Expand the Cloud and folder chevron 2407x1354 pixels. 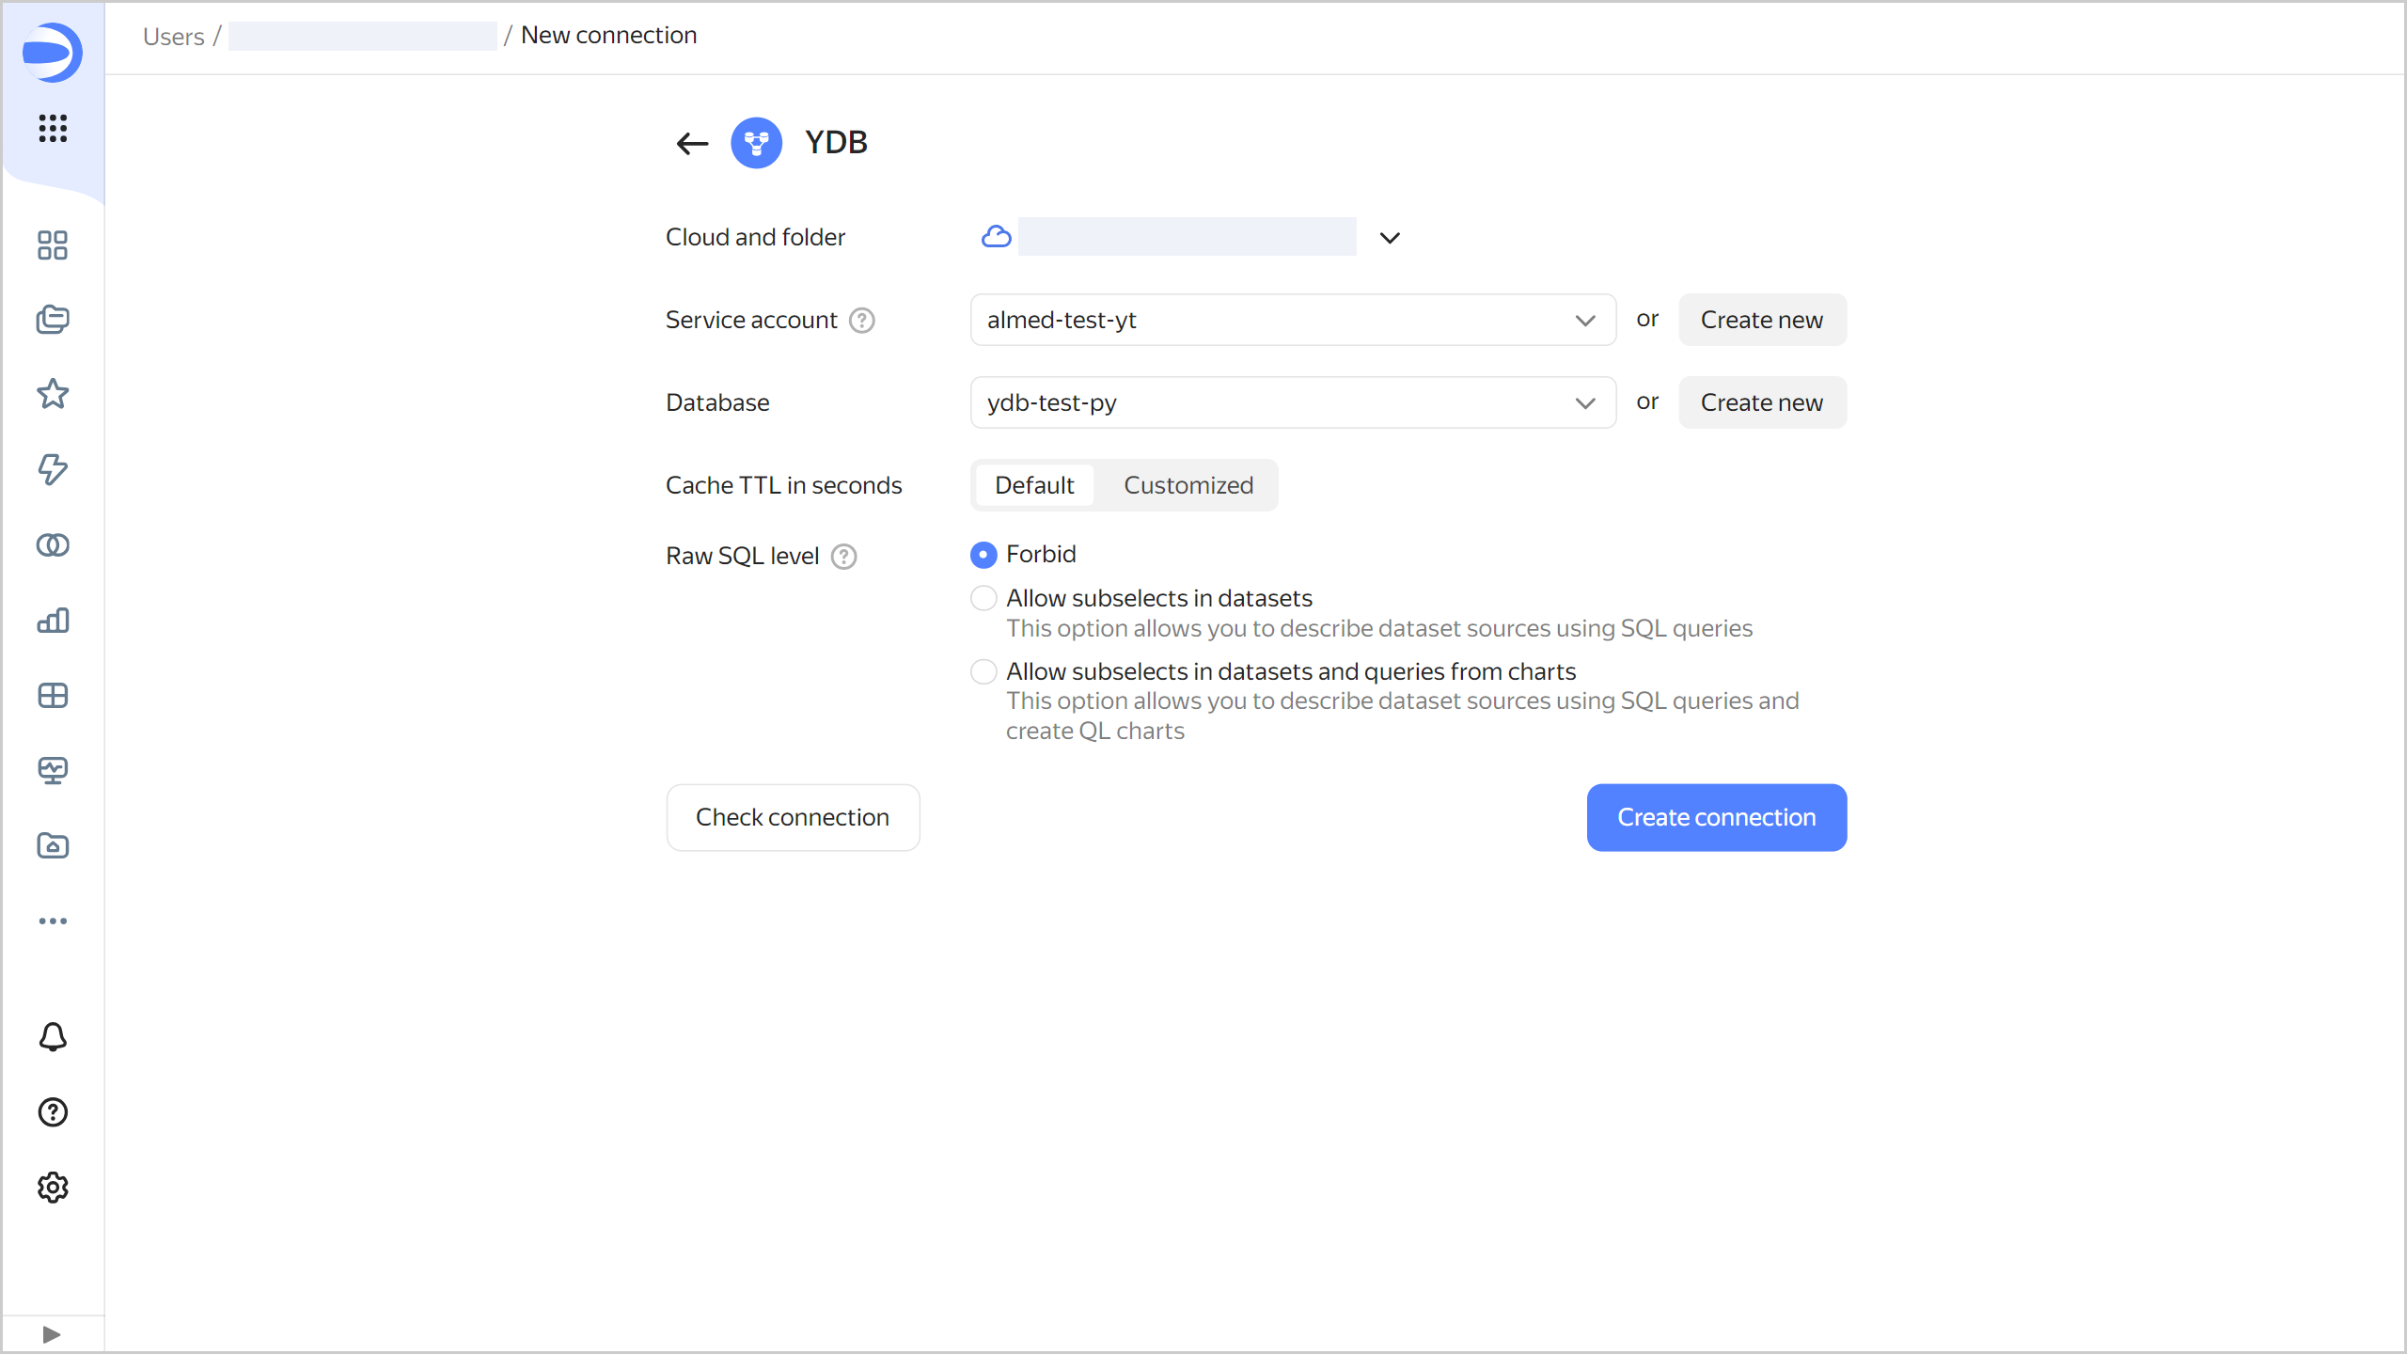(1390, 238)
